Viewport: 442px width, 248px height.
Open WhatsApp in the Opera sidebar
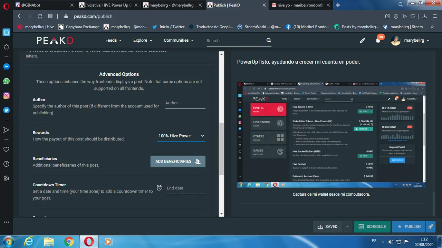pos(6,81)
